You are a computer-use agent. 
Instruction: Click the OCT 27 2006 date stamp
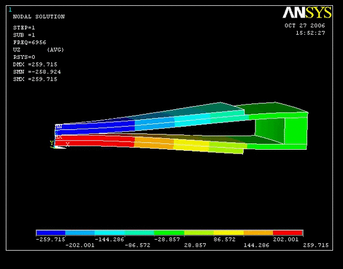305,26
